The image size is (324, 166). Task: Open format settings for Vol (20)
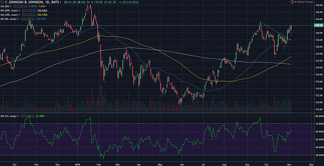[x=18, y=6]
